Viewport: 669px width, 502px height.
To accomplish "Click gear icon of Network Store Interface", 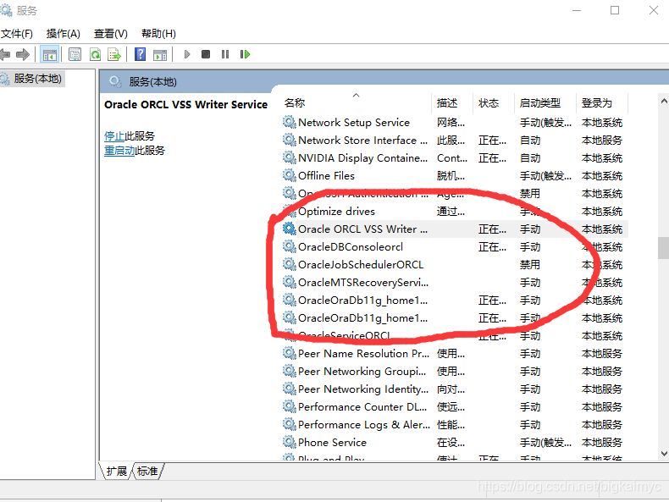I will point(290,140).
